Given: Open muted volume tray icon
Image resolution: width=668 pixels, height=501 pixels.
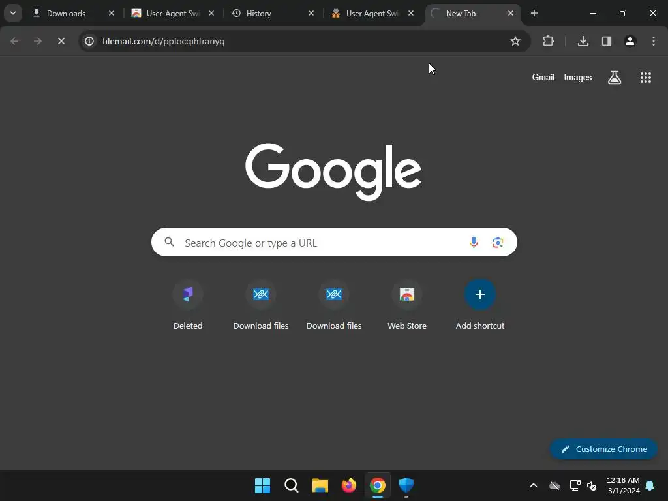Looking at the screenshot, I should point(592,485).
